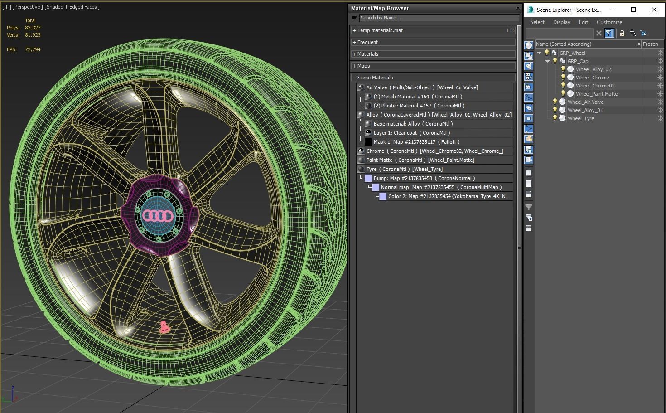This screenshot has height=413, width=666.
Task: Click the black Falloff Mask 1 swatch
Action: coord(368,142)
